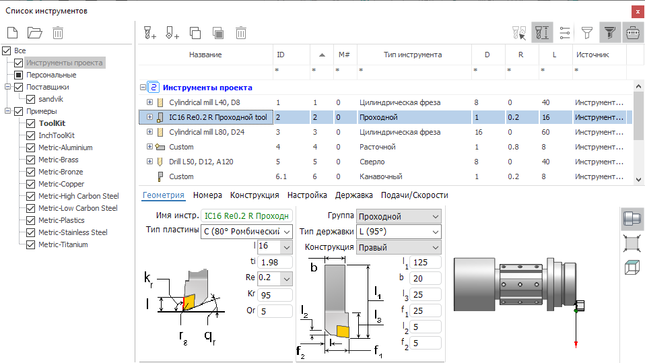Click the outlined funnel filter icon
Viewport: 645px width, 363px height.
[587, 32]
